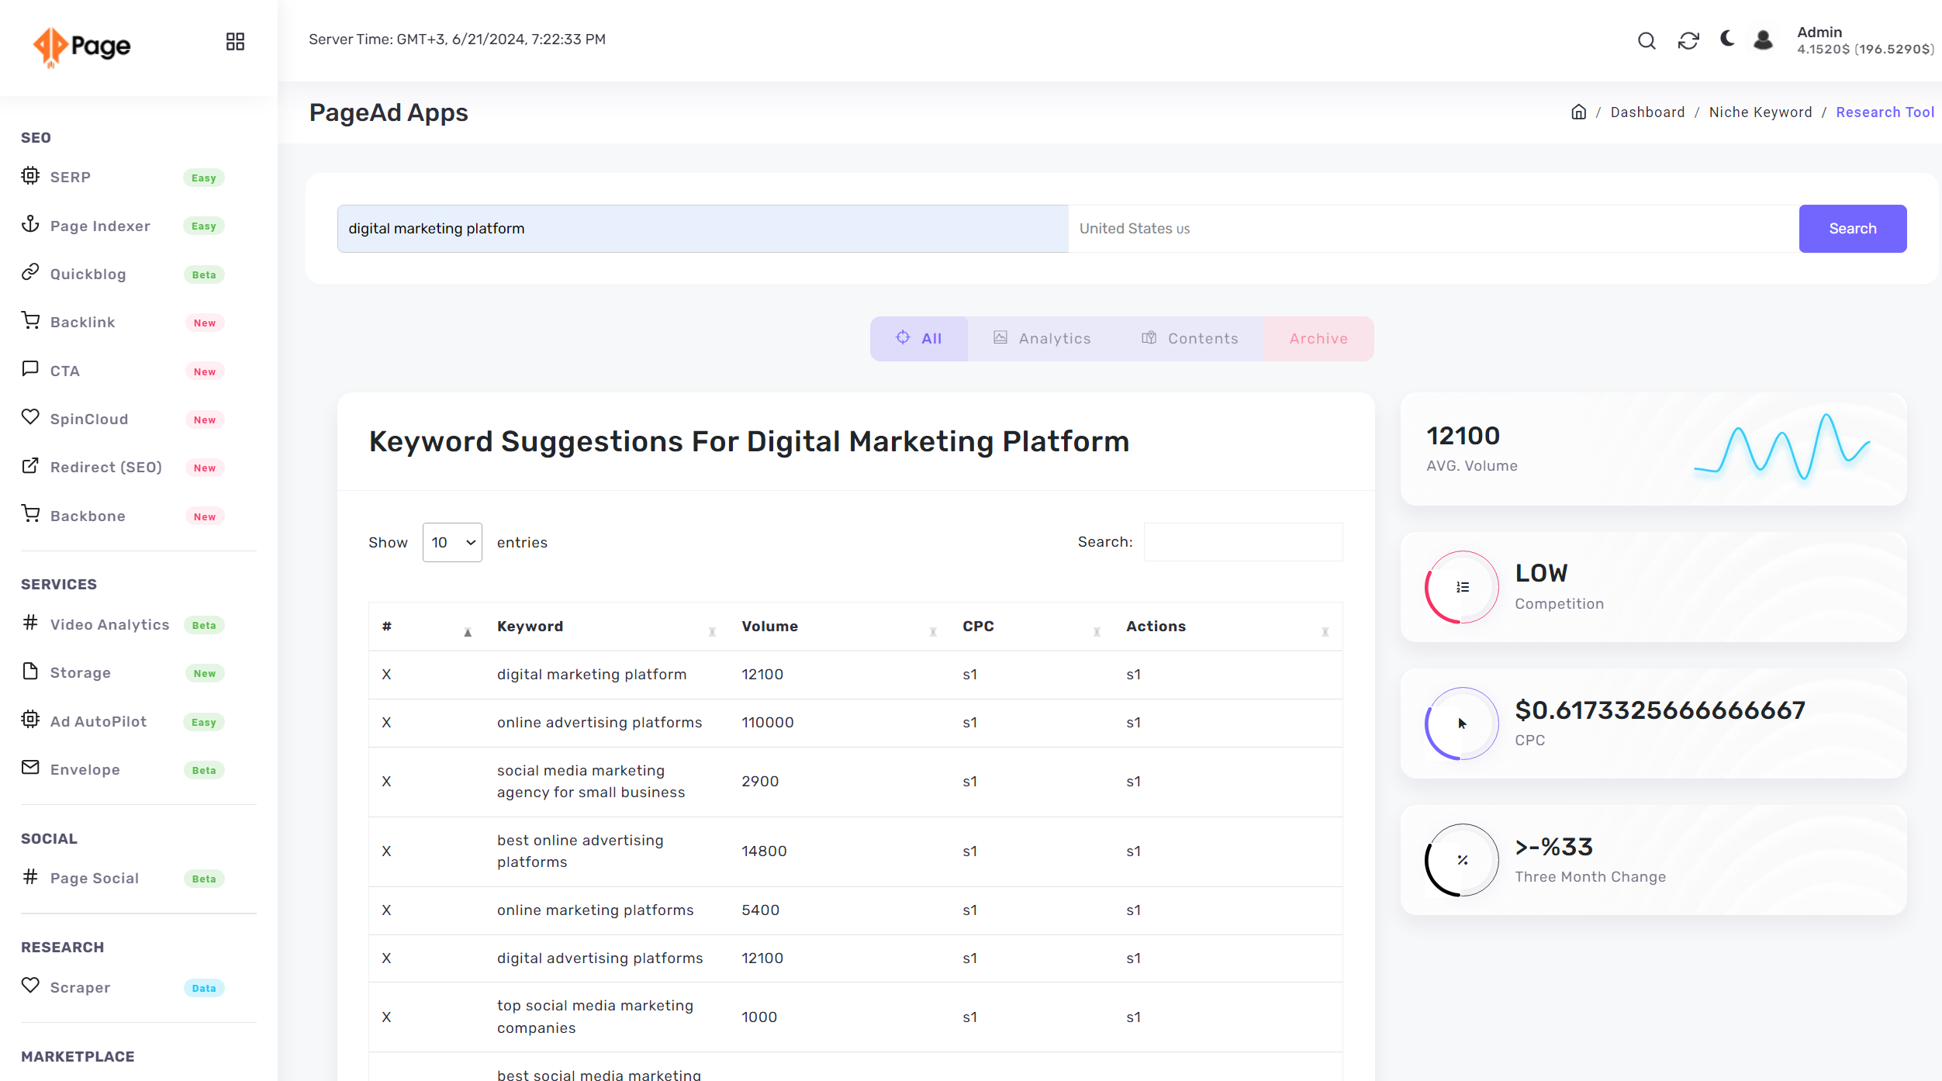Click the Data badge beside Scraper
The width and height of the screenshot is (1942, 1081).
(204, 988)
